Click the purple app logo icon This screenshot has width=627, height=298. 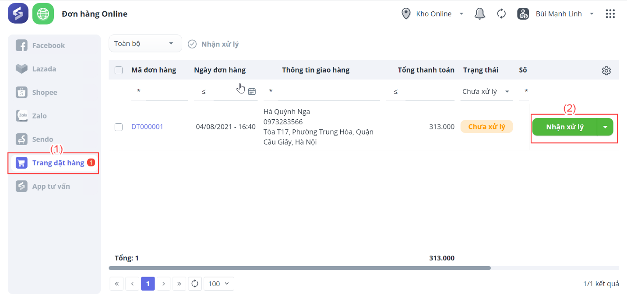click(x=18, y=14)
